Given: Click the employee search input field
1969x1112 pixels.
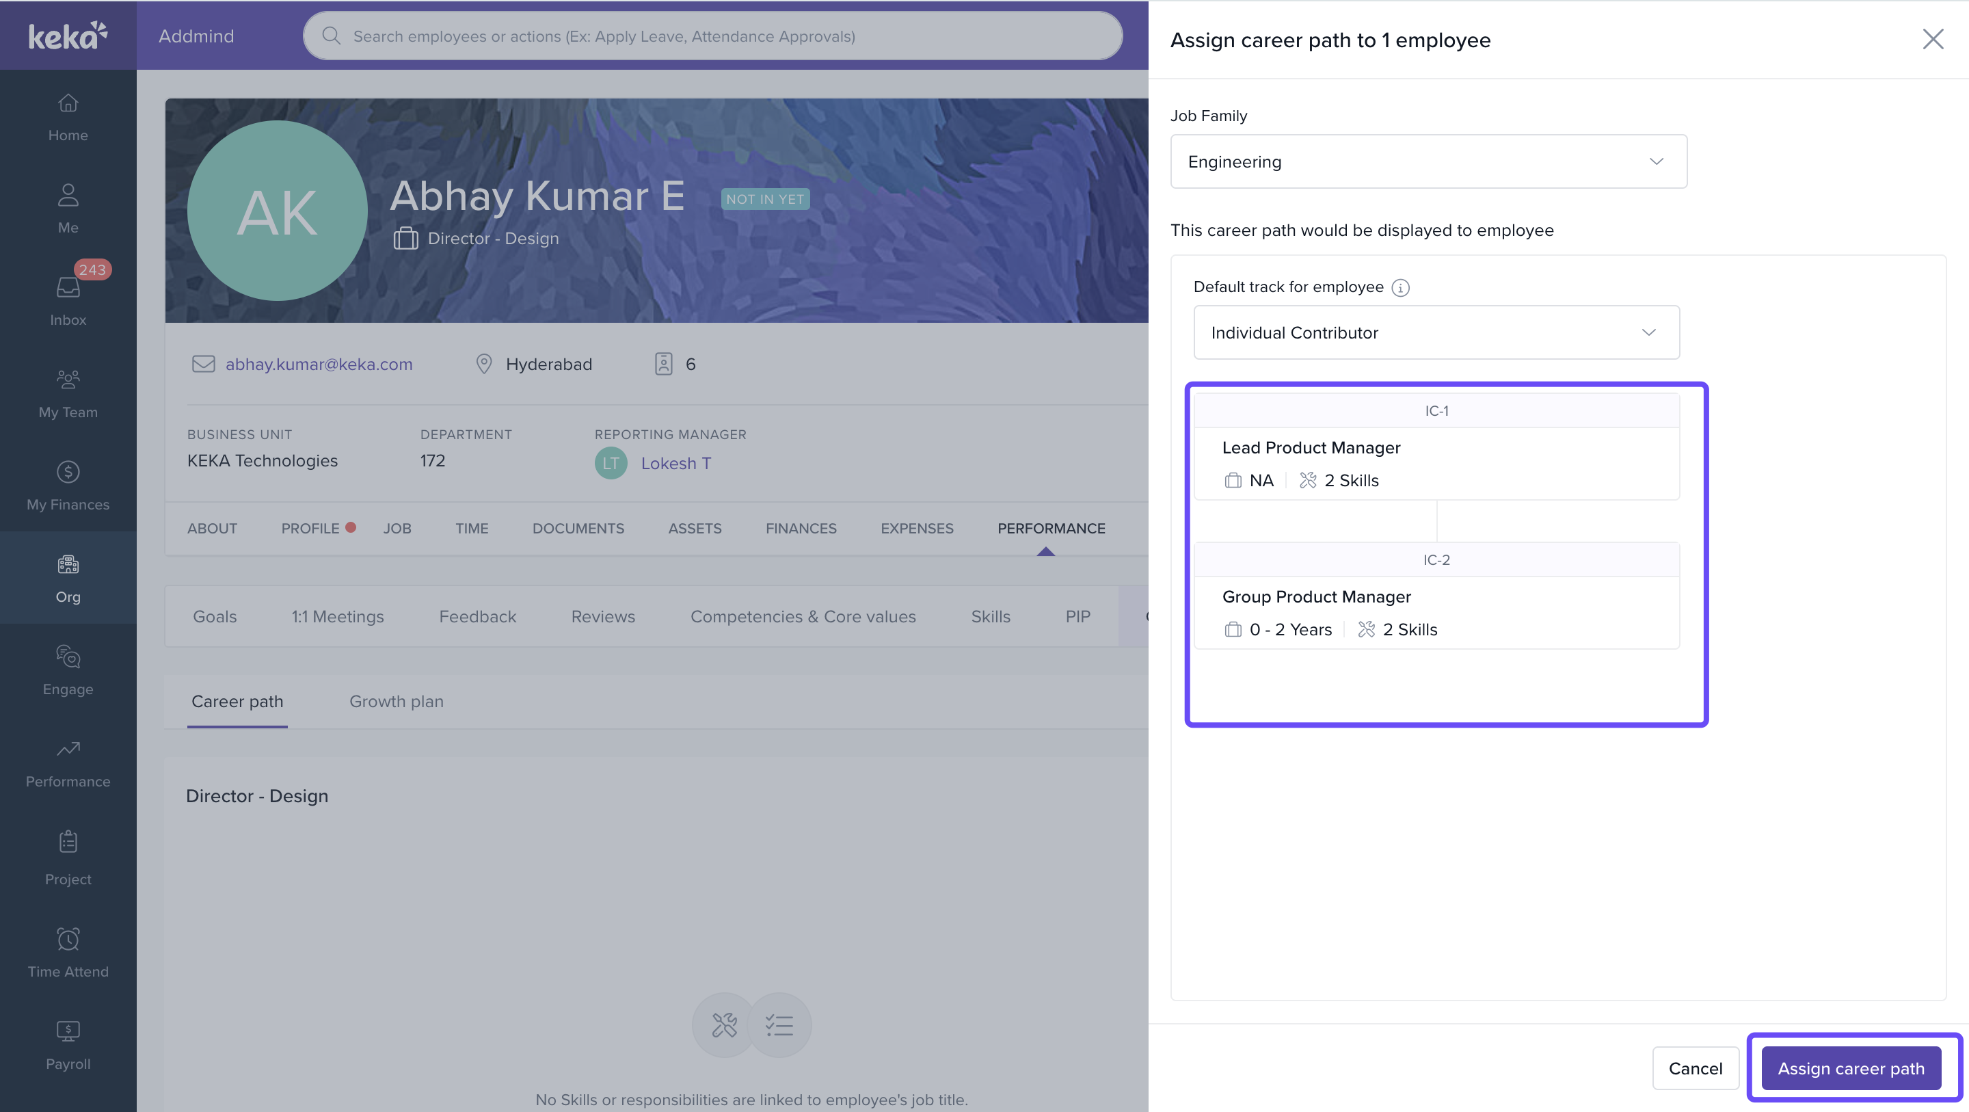Looking at the screenshot, I should [x=712, y=36].
